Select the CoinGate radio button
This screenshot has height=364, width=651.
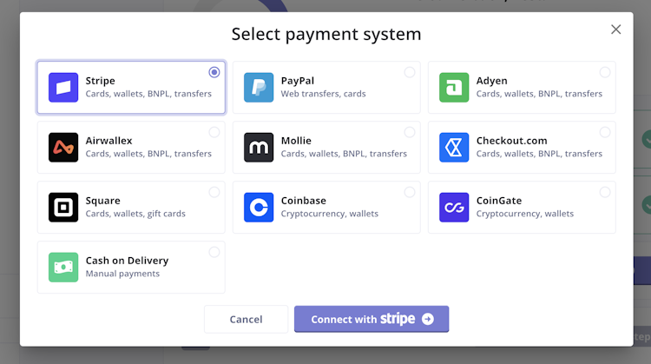click(605, 192)
